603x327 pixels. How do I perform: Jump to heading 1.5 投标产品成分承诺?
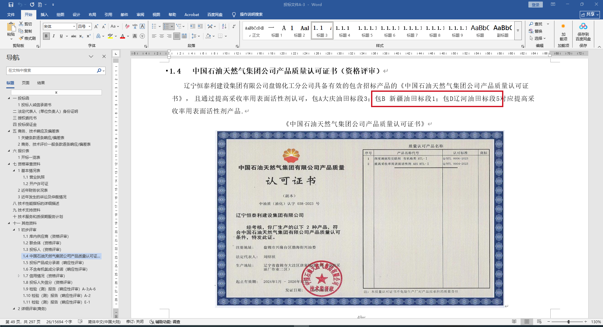(53, 263)
